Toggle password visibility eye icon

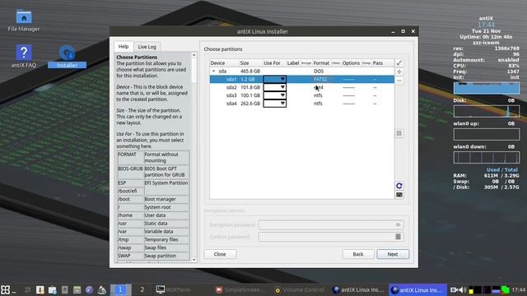point(398,224)
